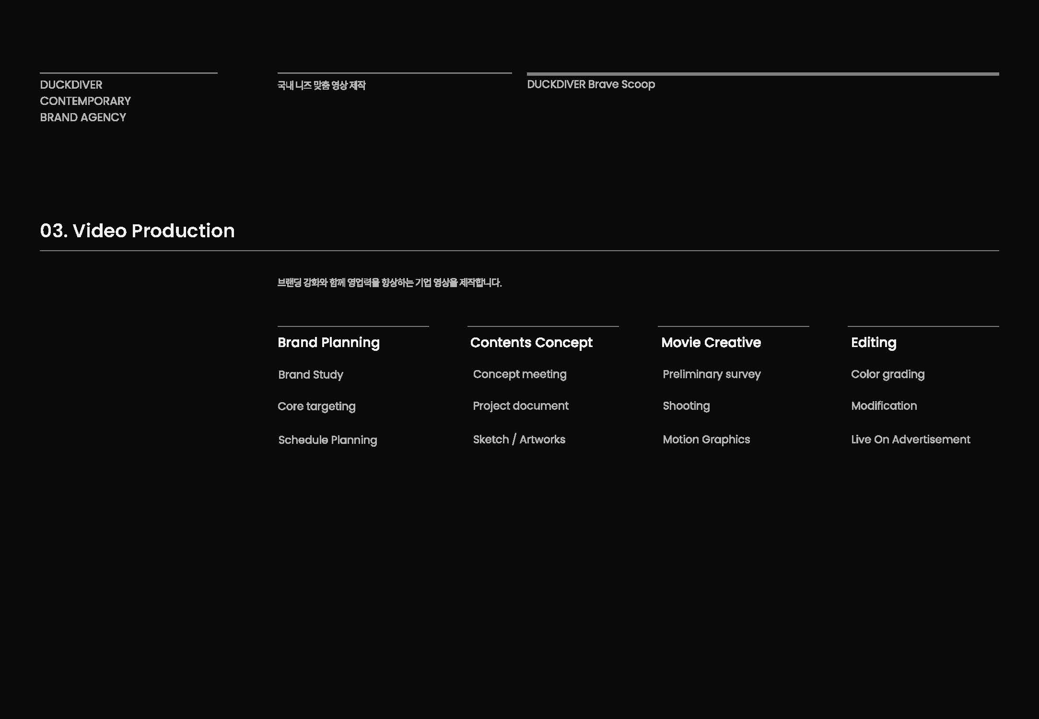Click the Concept meeting item
This screenshot has width=1039, height=719.
520,374
